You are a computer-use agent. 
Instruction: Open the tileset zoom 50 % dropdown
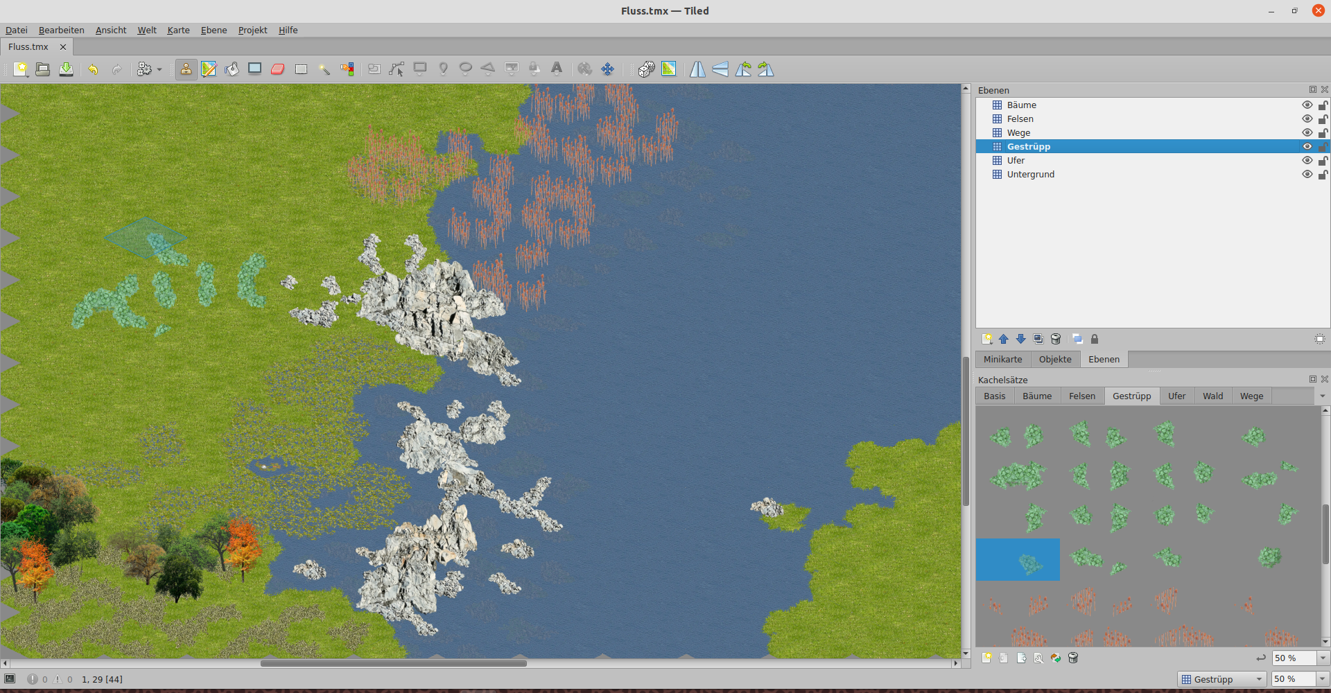click(x=1323, y=658)
